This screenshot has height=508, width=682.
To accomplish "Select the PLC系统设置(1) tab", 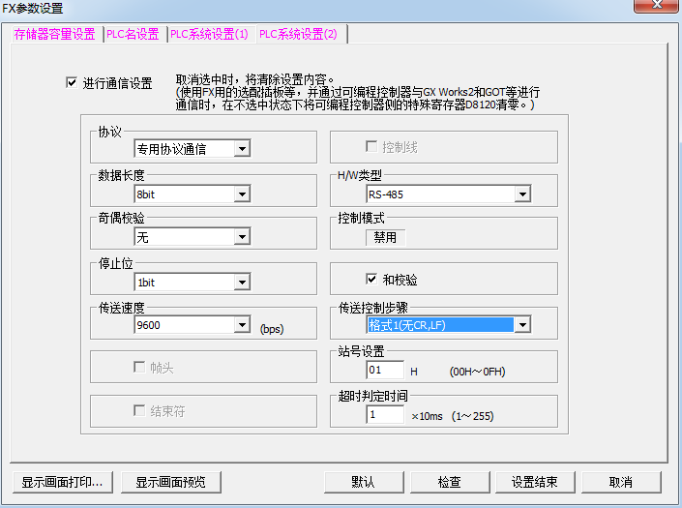I will tap(209, 34).
